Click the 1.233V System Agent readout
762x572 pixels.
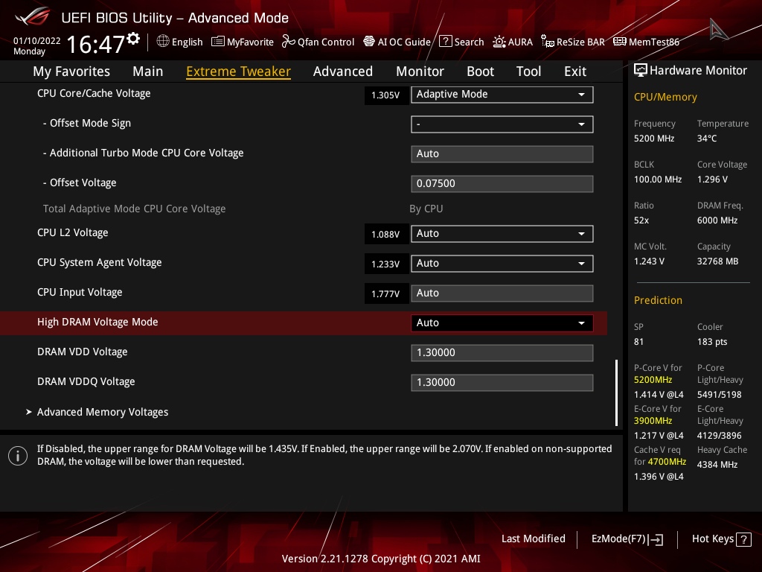coord(385,264)
